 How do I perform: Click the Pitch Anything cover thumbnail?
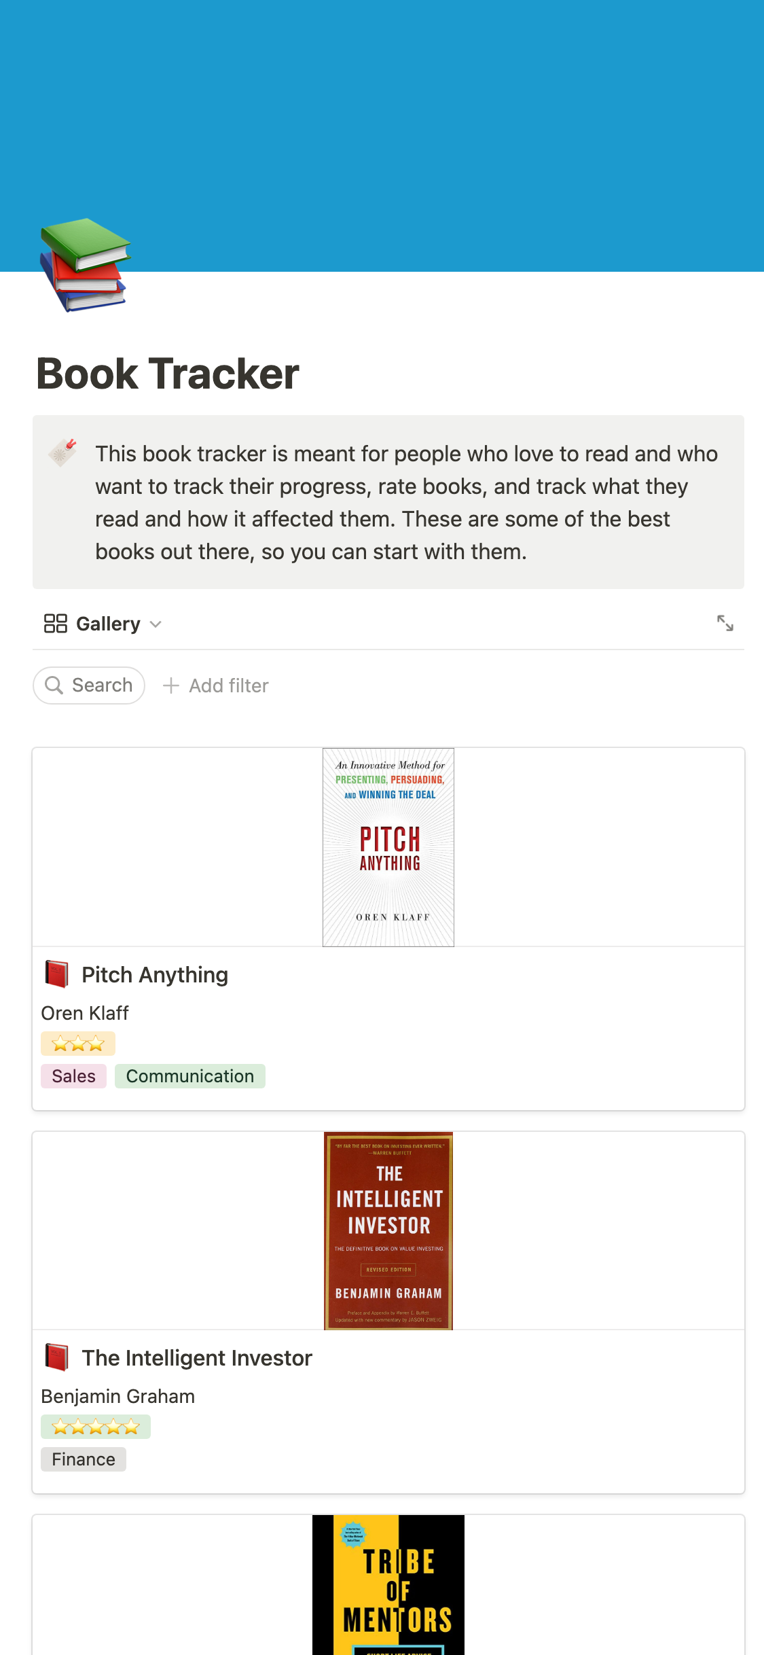click(x=388, y=847)
